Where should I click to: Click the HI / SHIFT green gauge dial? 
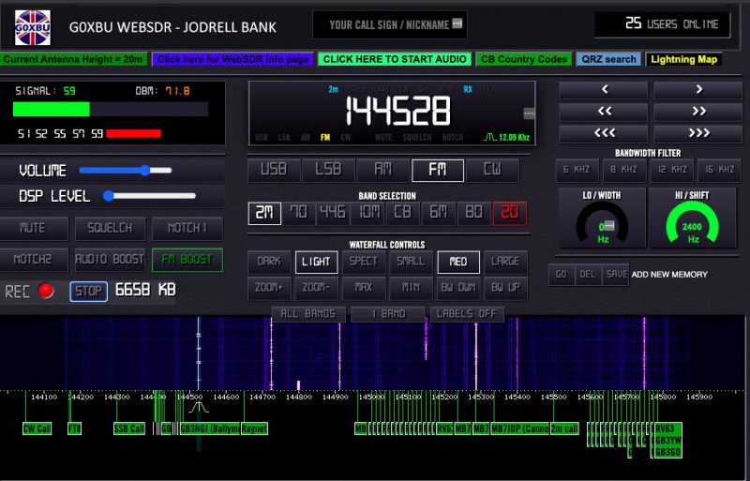point(692,222)
